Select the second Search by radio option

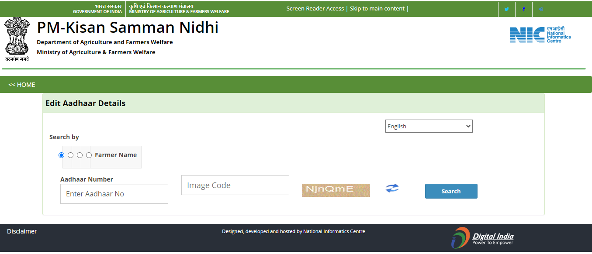(x=70, y=155)
